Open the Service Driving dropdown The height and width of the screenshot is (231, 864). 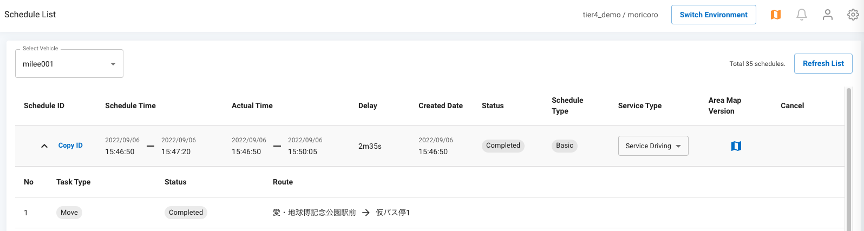tap(653, 146)
